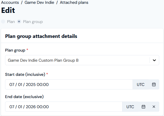Select the year 2025 in the start date
Screen dimensions: 164x116
click(x=31, y=84)
